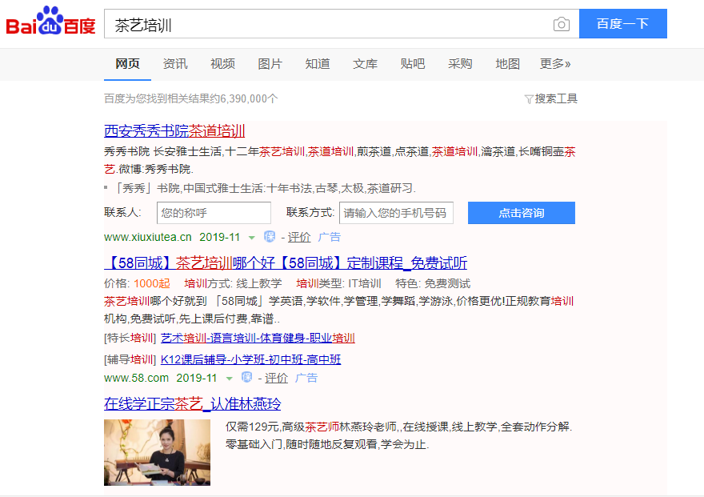Image resolution: width=704 pixels, height=497 pixels.
Task: Click description starting 仅需129元
Action: (x=398, y=435)
